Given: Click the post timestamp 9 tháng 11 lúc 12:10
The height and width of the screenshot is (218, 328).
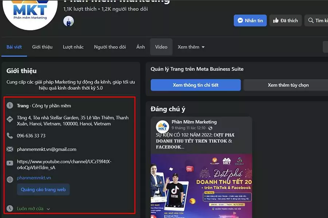Looking at the screenshot, I should [x=188, y=128].
